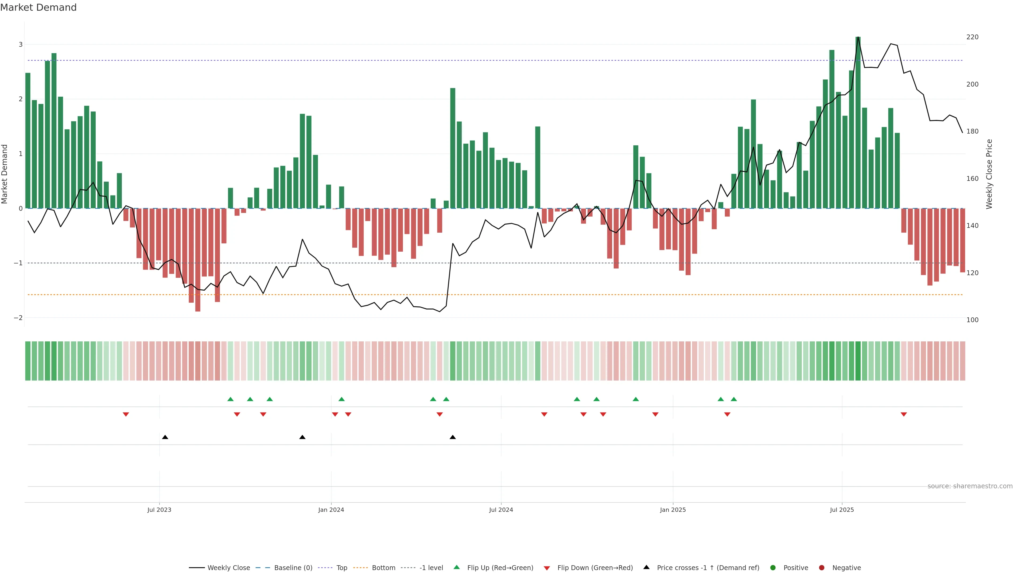Toggle the -1 level legend entry
Viewport: 1026px width, 577px height.
[x=431, y=568]
